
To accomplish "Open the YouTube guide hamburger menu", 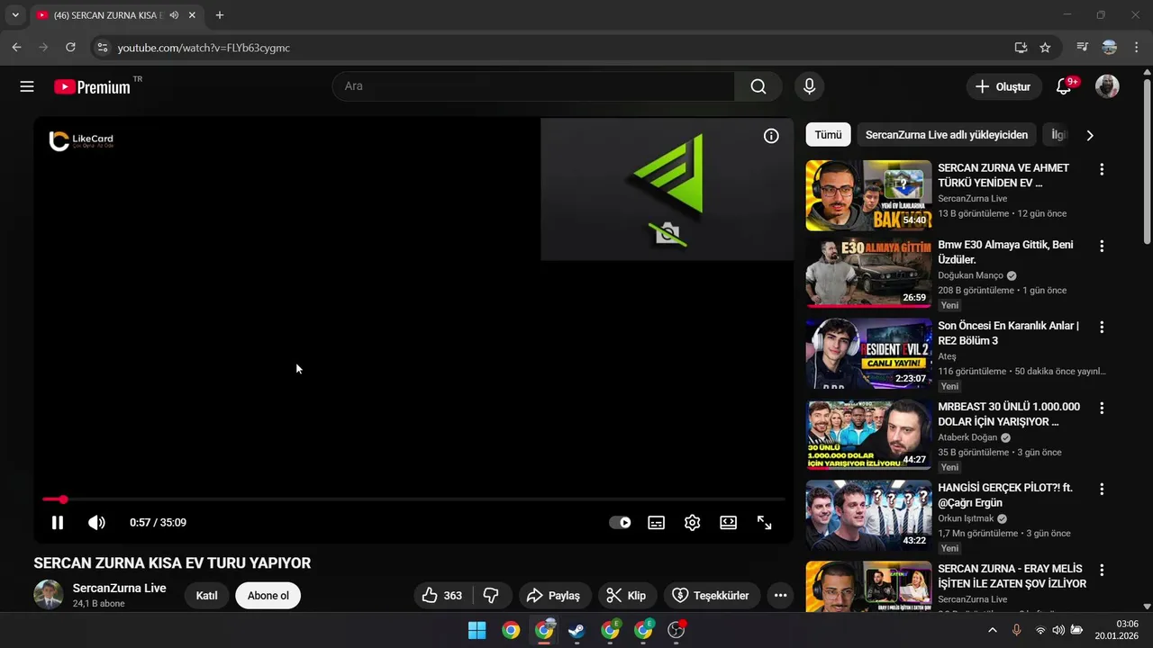I will point(27,86).
